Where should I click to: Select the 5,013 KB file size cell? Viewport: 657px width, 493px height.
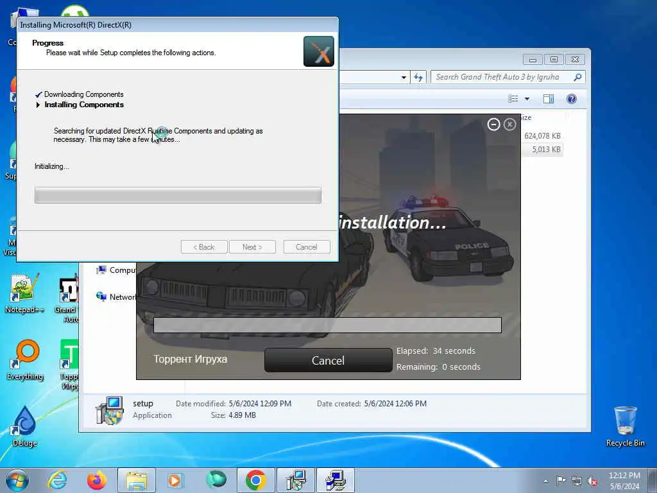pyautogui.click(x=546, y=149)
